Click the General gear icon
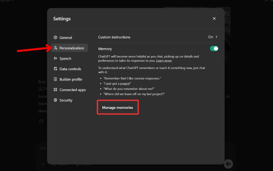 [55, 38]
